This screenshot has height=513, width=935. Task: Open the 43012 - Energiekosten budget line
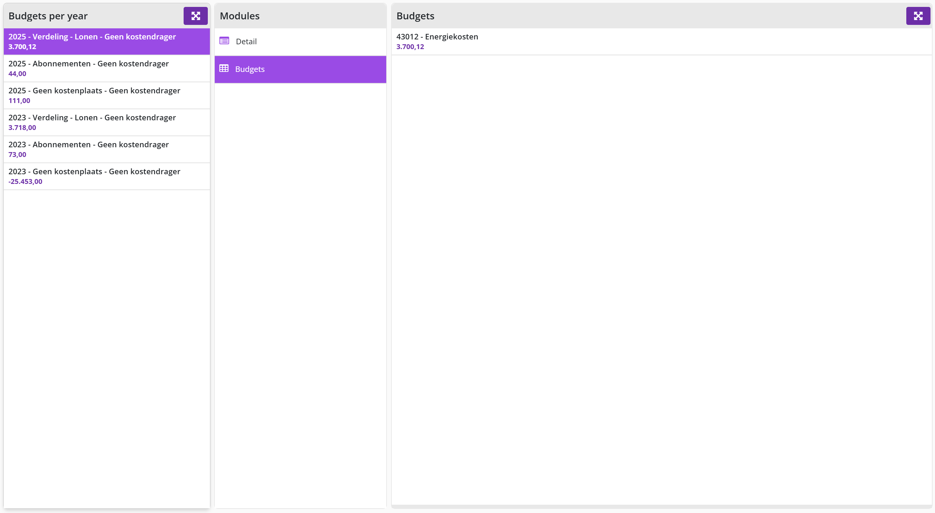pyautogui.click(x=661, y=41)
